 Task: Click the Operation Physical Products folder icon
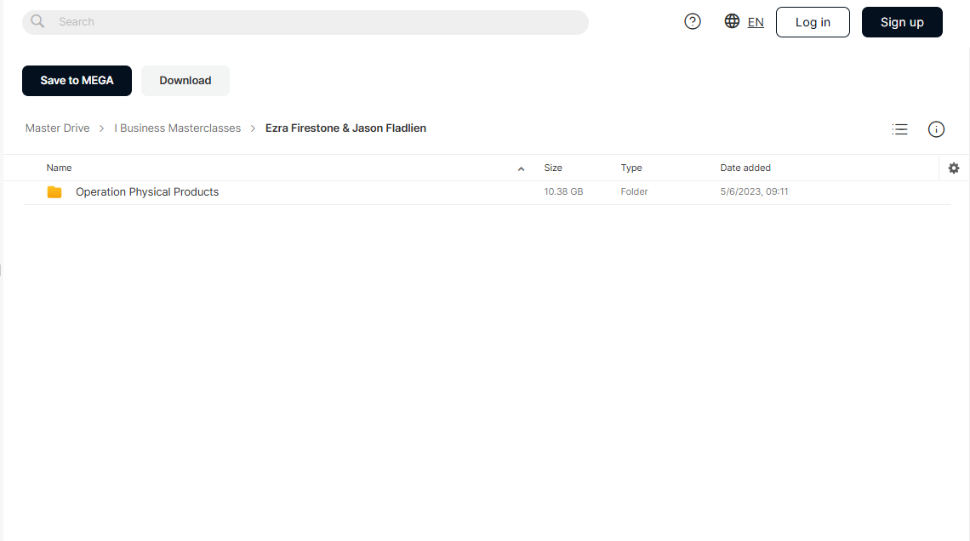click(54, 192)
